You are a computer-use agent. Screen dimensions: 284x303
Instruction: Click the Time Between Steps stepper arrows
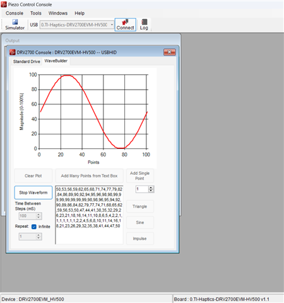click(38, 216)
